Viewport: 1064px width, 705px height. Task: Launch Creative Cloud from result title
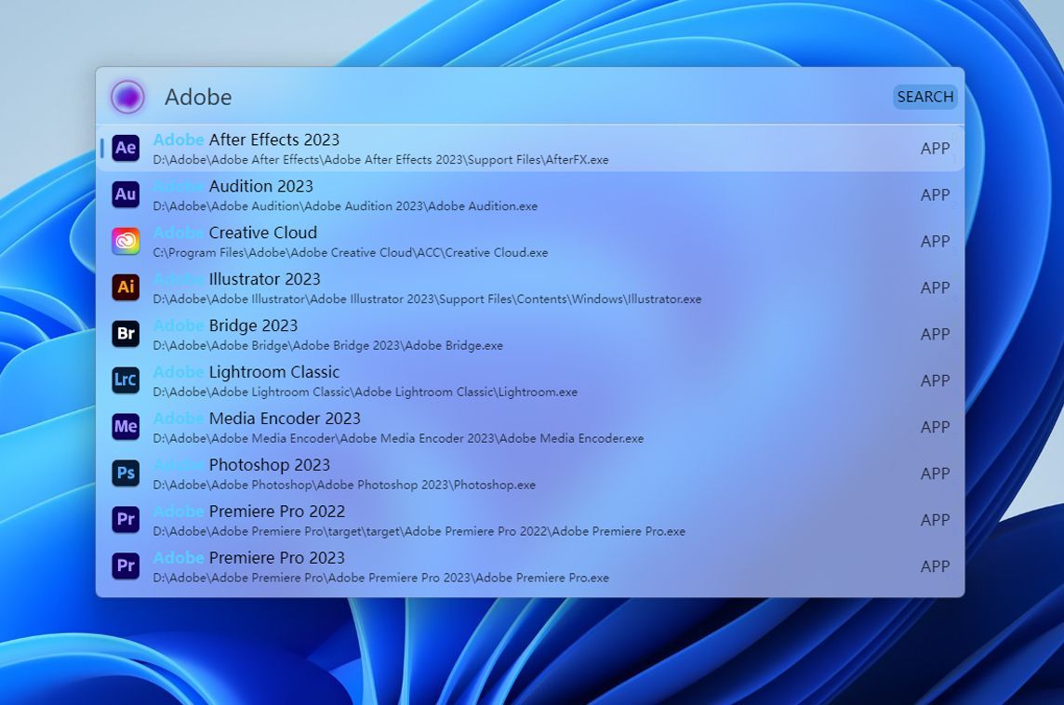[x=234, y=233]
